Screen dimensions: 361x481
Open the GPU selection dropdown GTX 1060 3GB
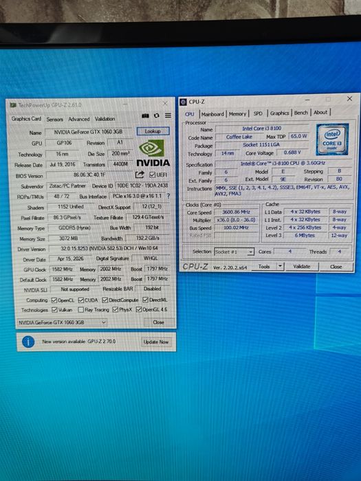click(62, 322)
